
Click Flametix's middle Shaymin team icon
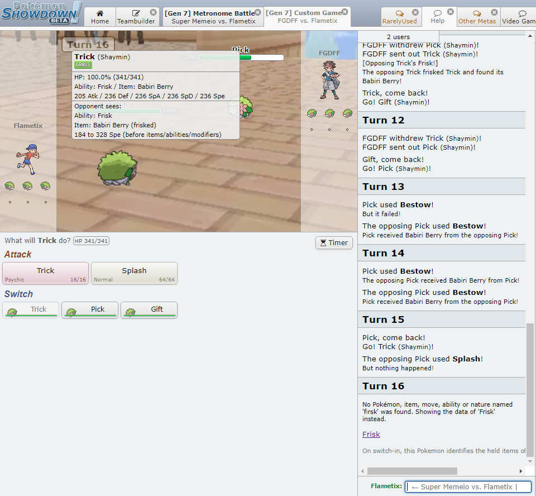pyautogui.click(x=28, y=186)
